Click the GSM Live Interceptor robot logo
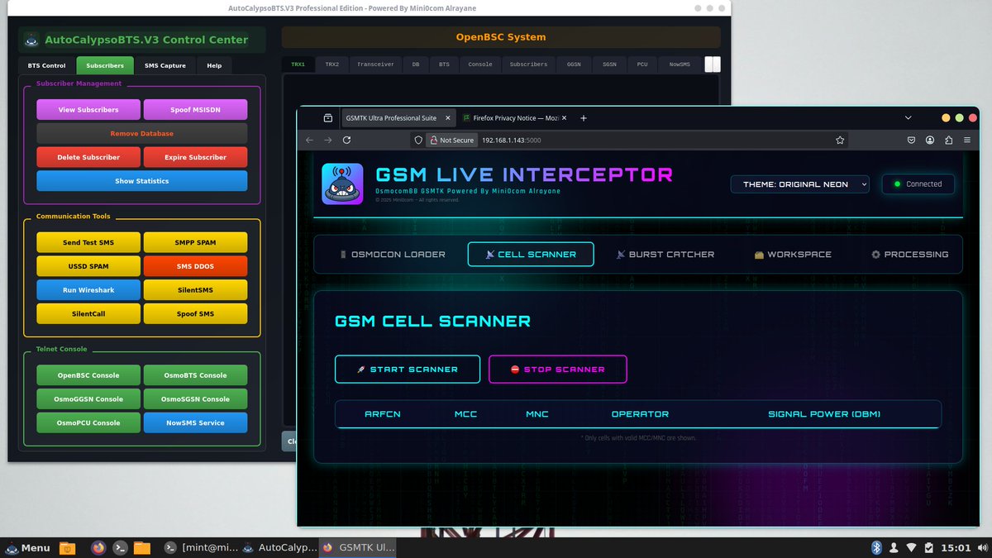This screenshot has height=558, width=992. tap(342, 184)
